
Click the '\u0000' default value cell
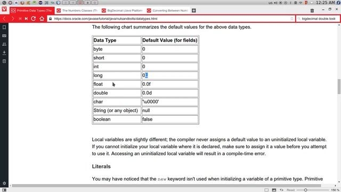click(x=170, y=102)
